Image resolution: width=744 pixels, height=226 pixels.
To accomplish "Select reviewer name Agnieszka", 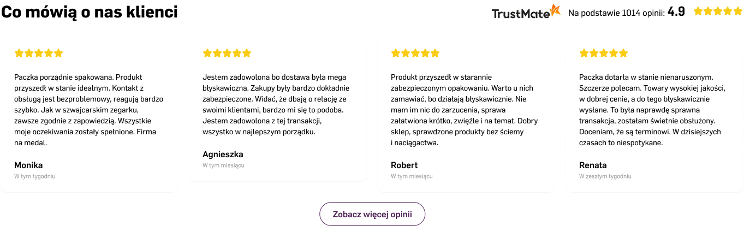I will click(223, 154).
